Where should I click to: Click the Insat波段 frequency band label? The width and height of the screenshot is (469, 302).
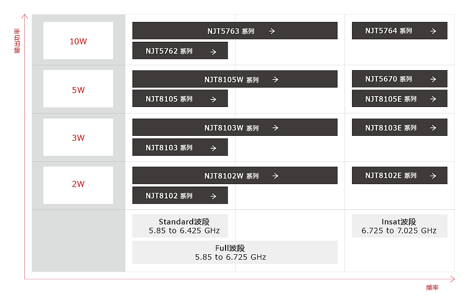click(x=399, y=226)
